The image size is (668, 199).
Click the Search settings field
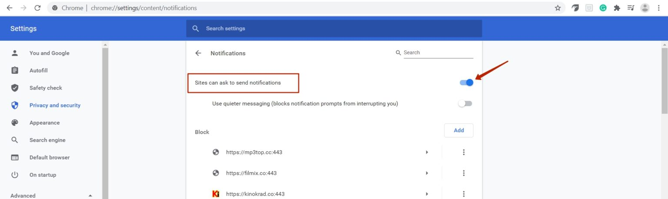click(x=334, y=28)
